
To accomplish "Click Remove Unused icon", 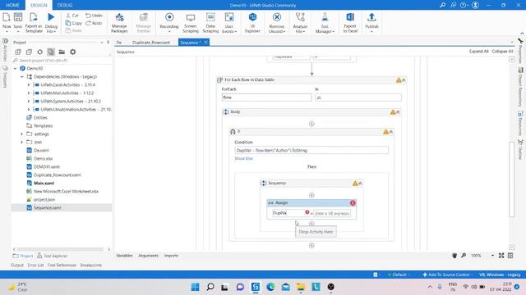I will [x=277, y=17].
